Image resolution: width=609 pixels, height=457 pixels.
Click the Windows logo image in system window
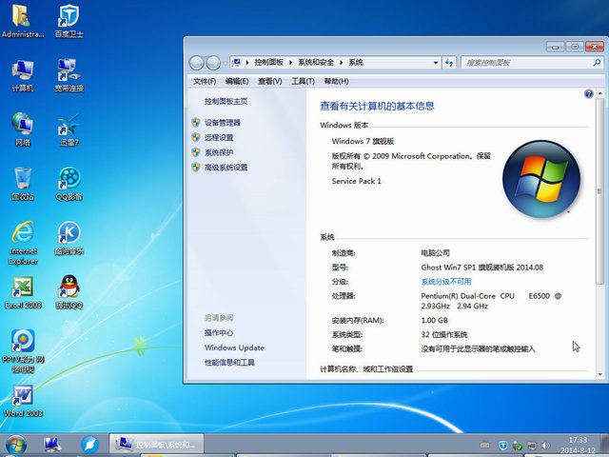541,179
